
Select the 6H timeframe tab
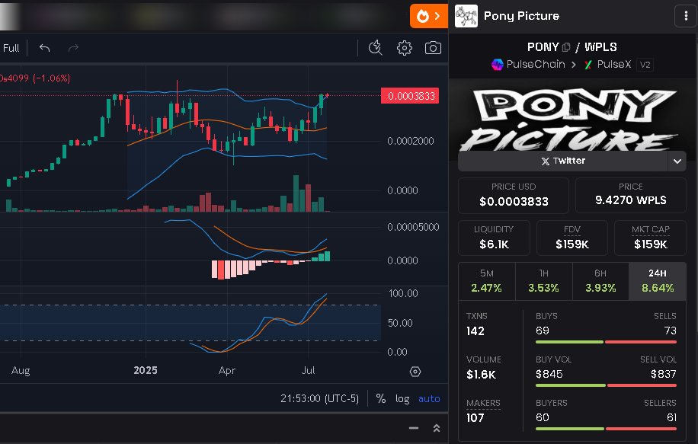[x=600, y=281]
